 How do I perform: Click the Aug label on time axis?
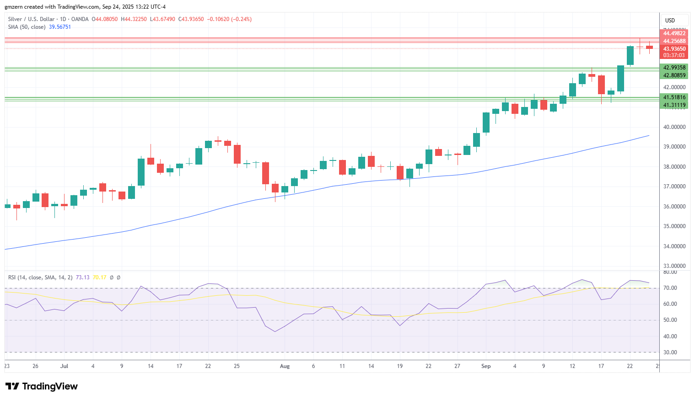click(x=285, y=366)
